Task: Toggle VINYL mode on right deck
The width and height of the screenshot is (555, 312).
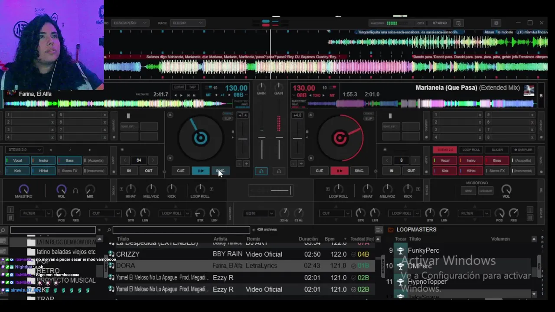Action: (368, 114)
